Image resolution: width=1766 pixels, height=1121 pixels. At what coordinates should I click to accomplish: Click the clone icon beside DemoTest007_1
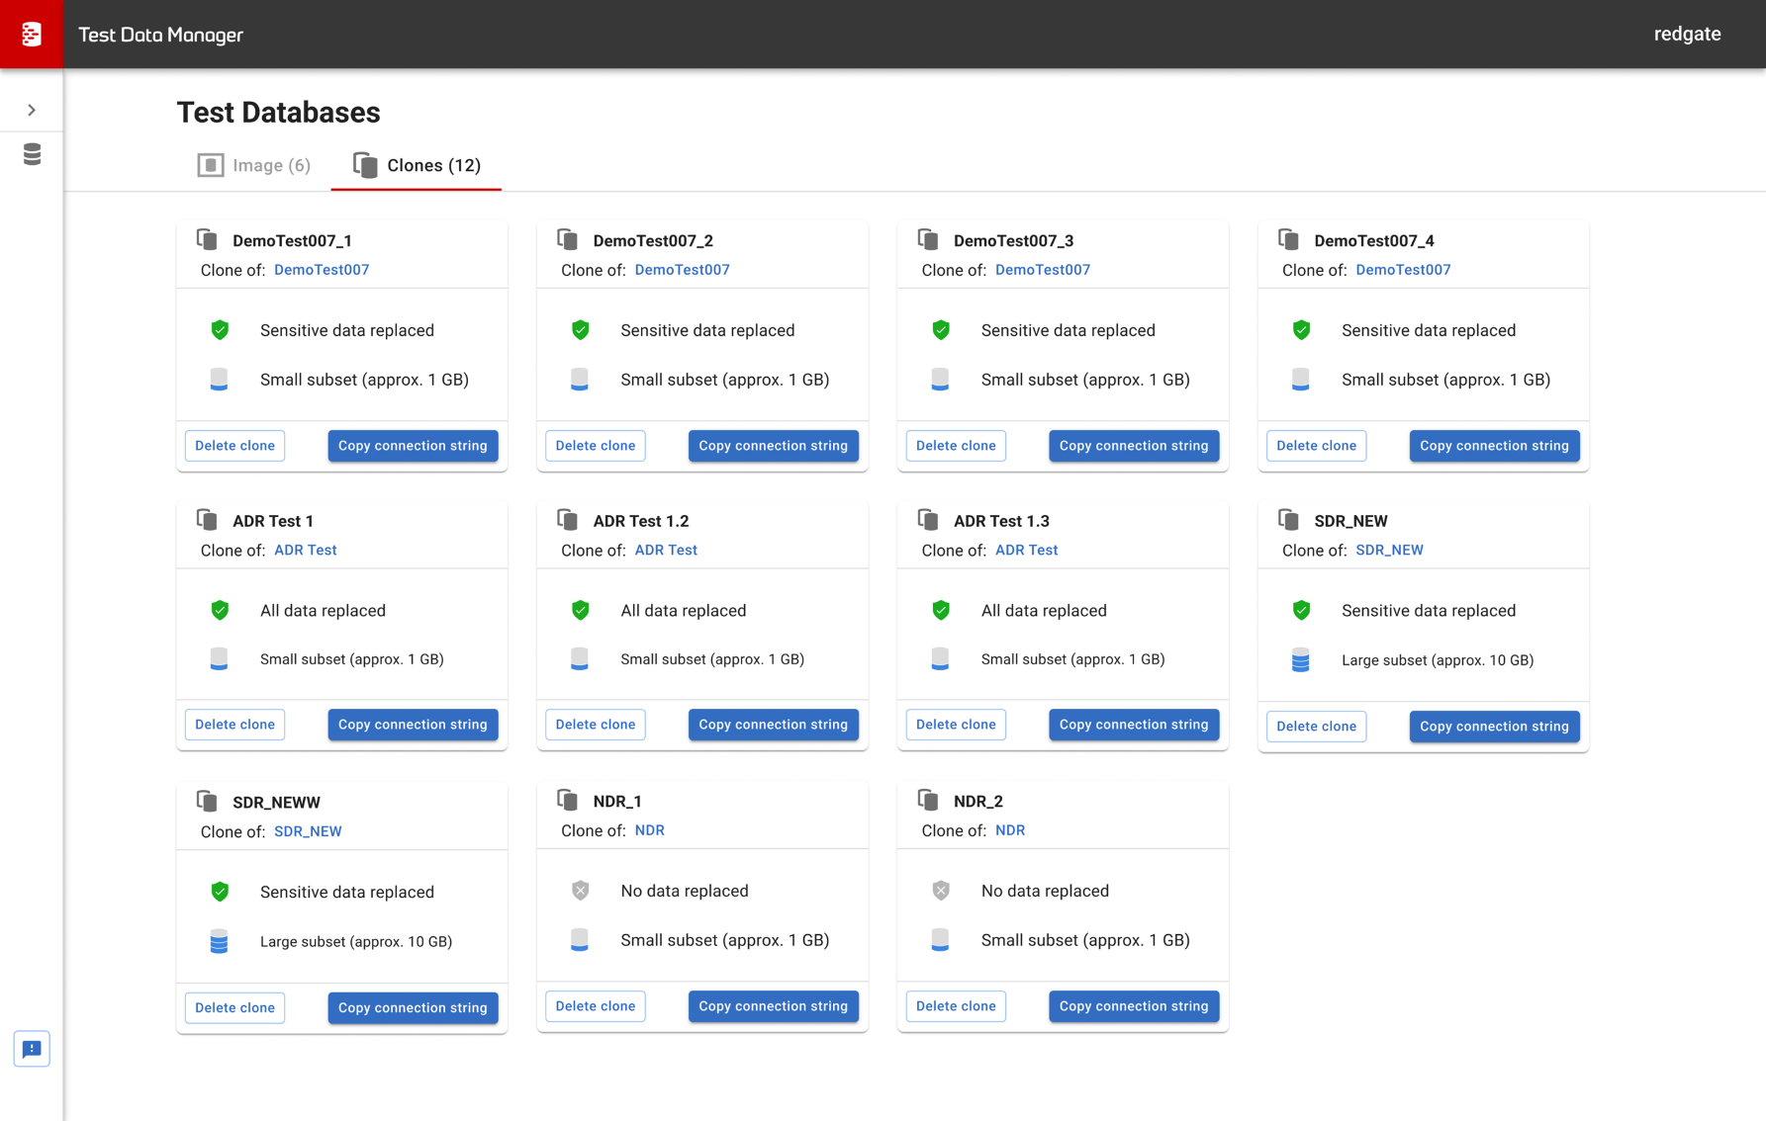click(207, 239)
